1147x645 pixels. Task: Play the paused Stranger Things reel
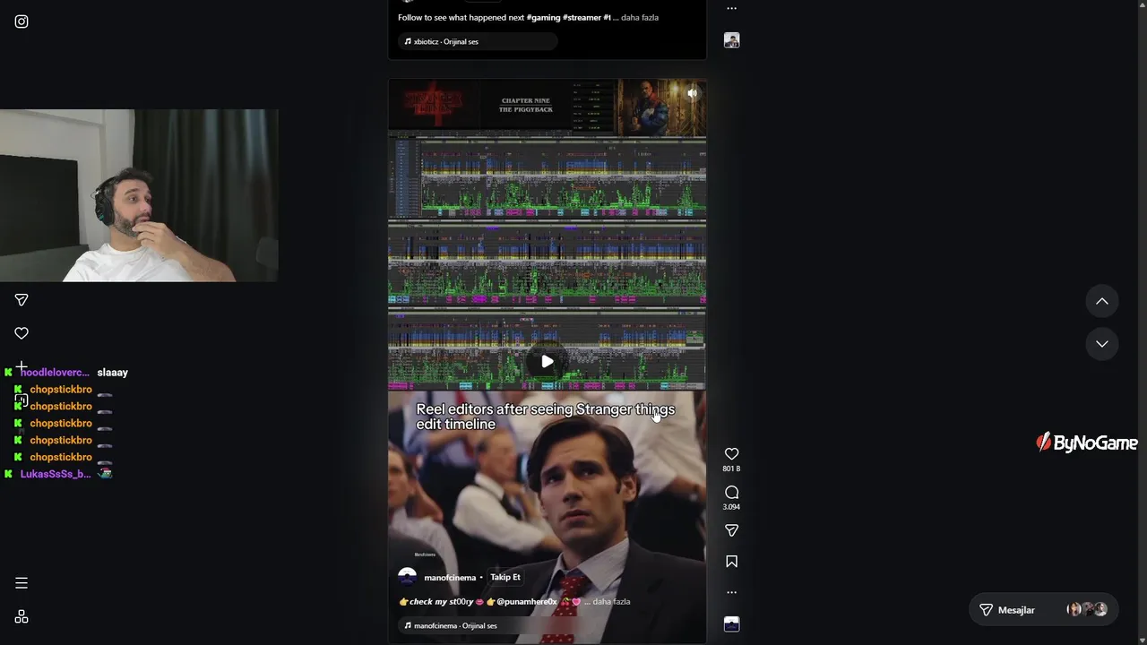pyautogui.click(x=547, y=362)
